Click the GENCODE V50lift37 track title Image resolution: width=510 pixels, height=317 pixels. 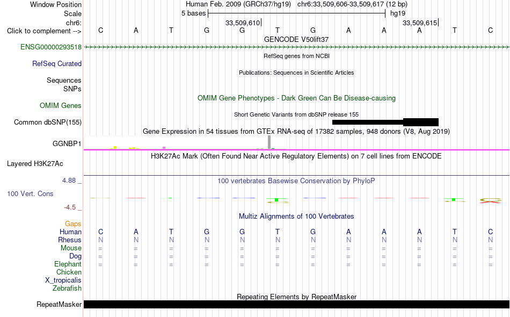click(296, 39)
